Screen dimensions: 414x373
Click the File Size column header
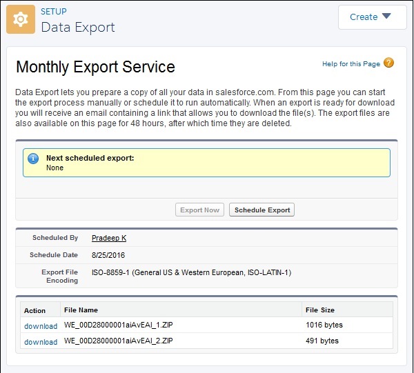(x=319, y=310)
